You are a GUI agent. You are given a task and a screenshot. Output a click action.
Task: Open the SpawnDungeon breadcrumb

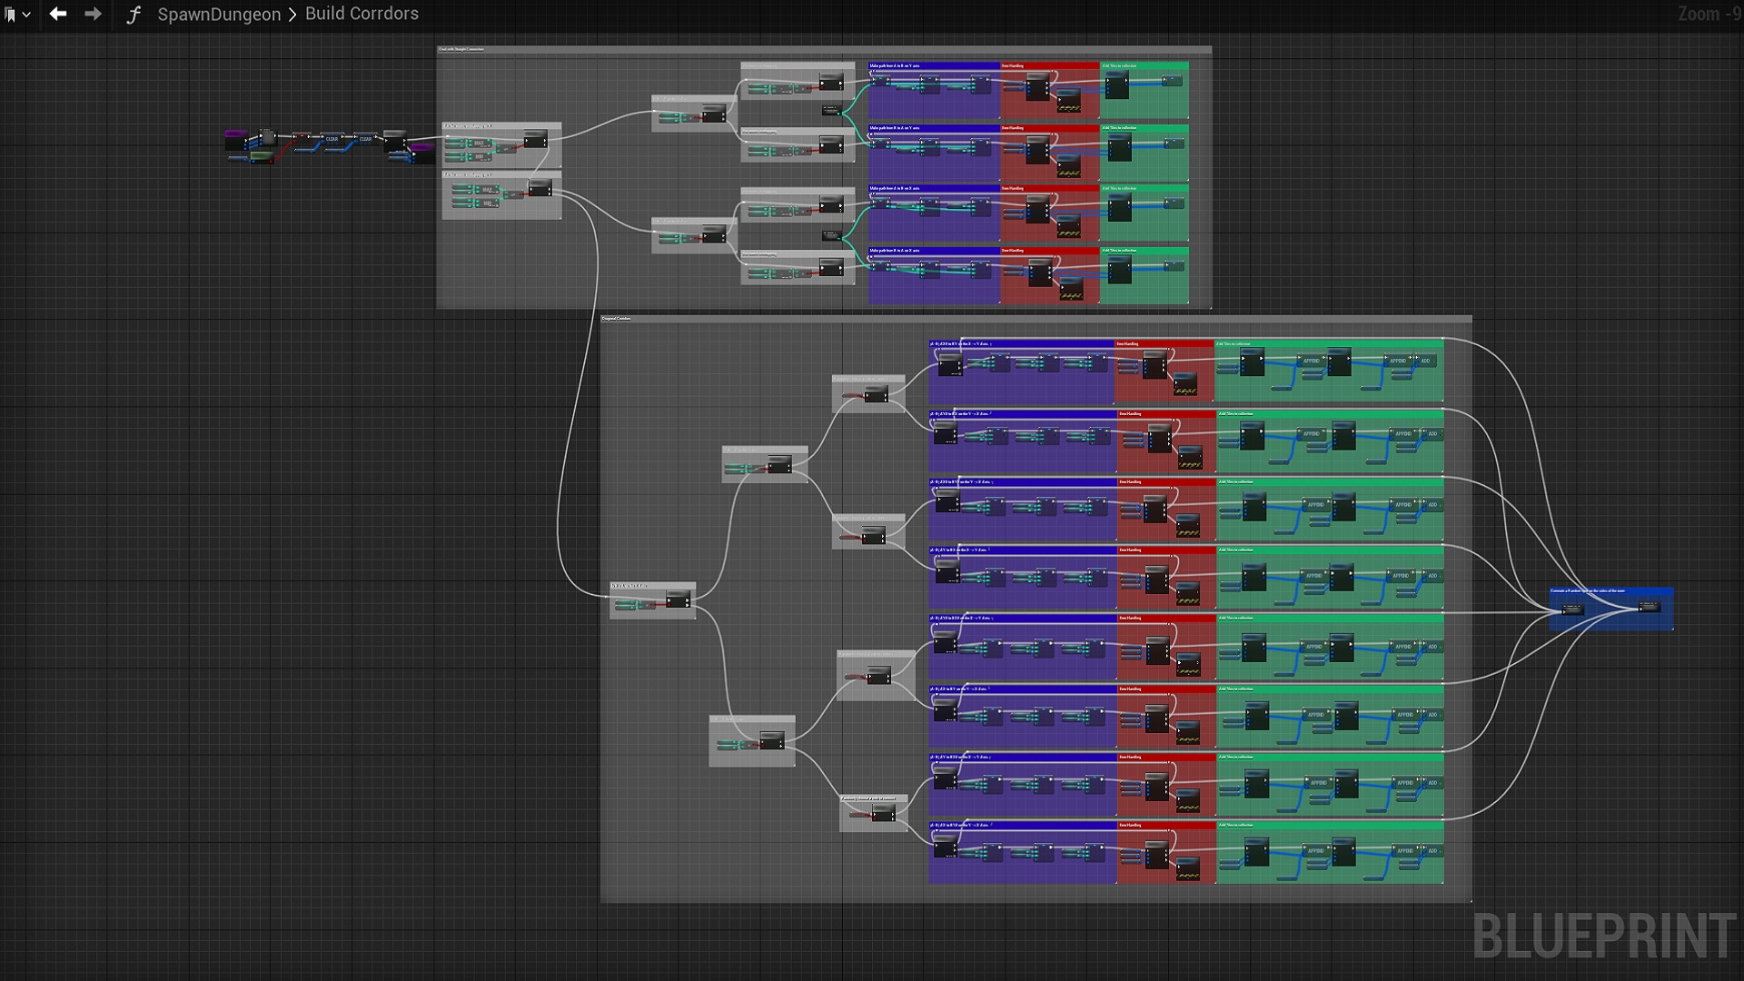219,15
